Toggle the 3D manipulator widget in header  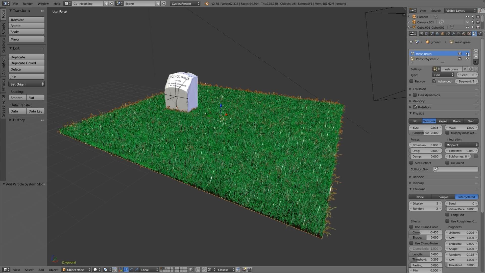pyautogui.click(x=121, y=270)
